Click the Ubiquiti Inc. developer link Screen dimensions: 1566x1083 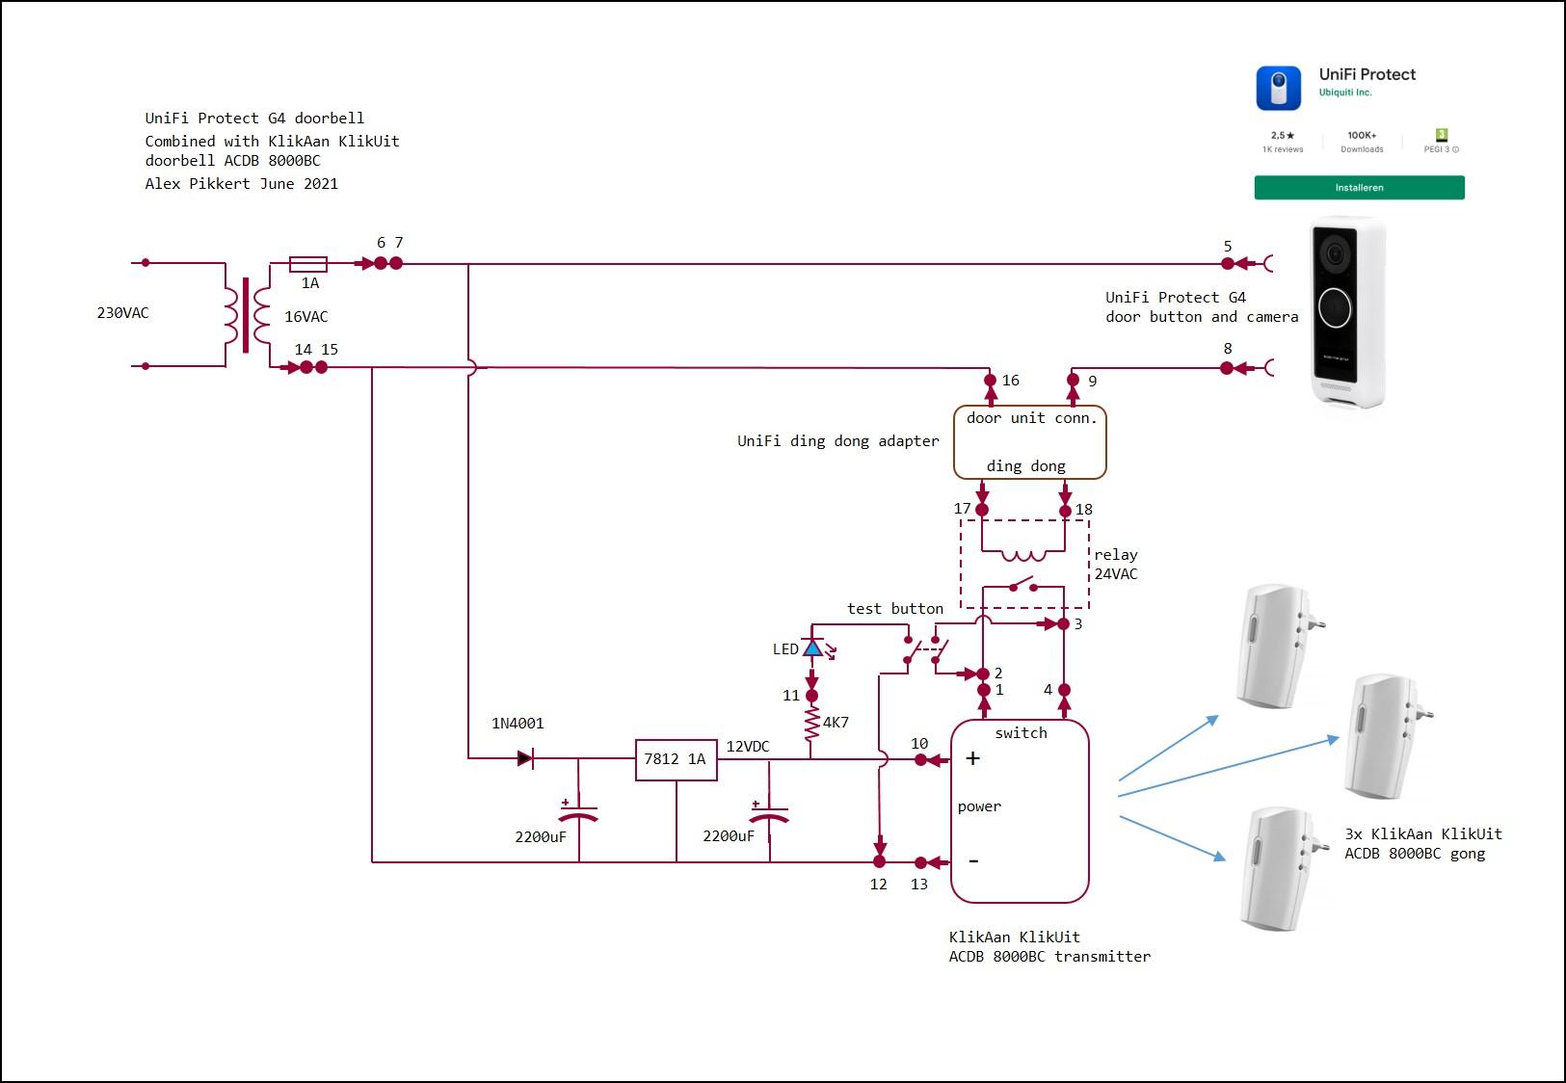1344,93
